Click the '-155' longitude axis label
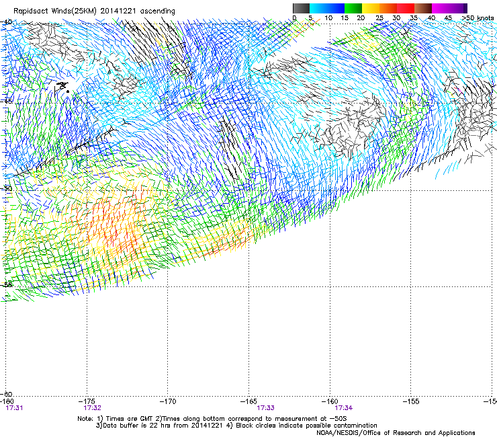This screenshot has height=437, width=497. pos(411,401)
